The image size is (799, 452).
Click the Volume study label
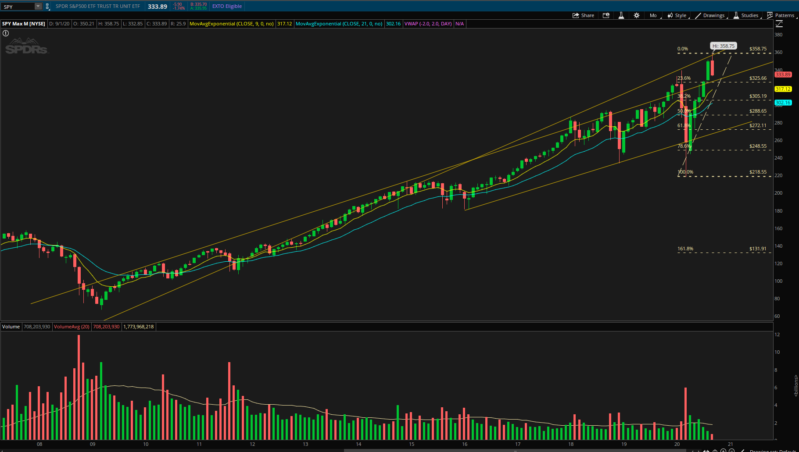coord(11,327)
